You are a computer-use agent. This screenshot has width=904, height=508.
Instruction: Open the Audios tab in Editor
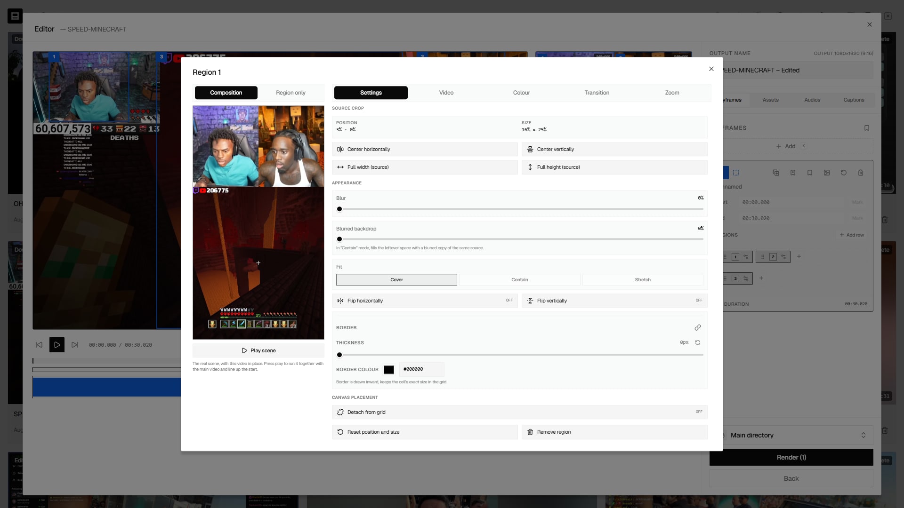click(812, 100)
